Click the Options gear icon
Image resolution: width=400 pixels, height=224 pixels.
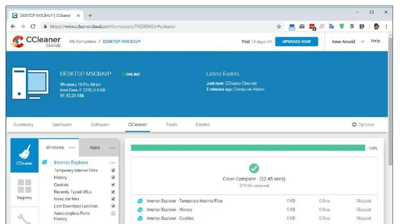click(x=354, y=125)
